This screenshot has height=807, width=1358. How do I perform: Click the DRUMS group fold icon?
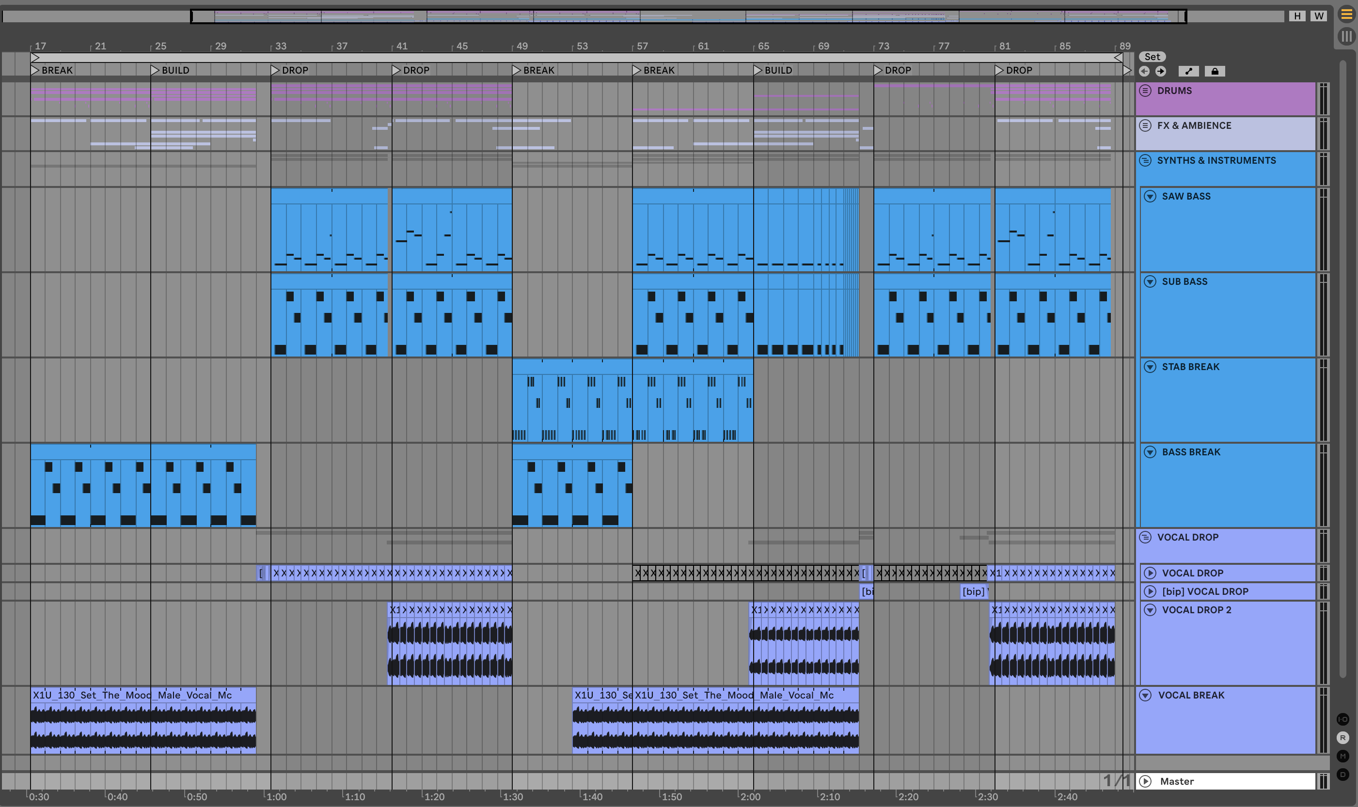click(1145, 91)
